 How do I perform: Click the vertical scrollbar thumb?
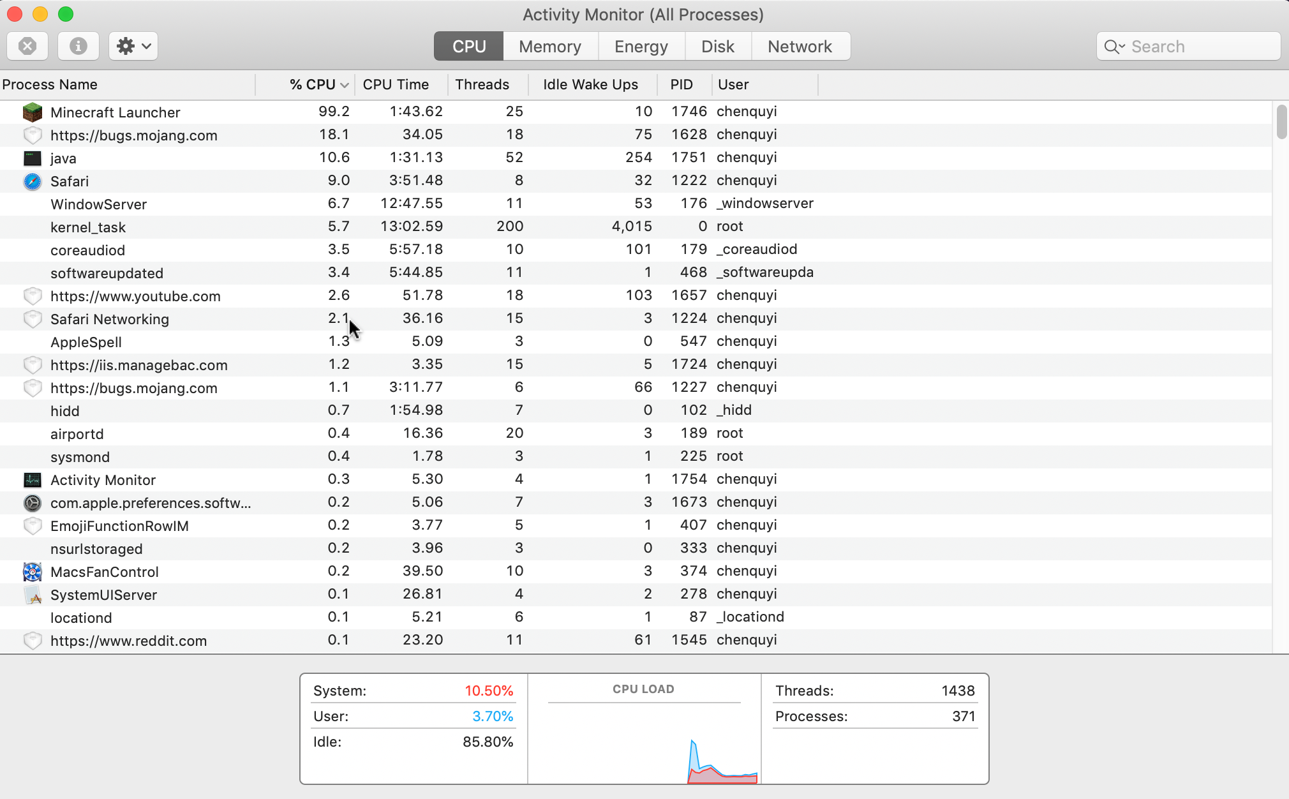pyautogui.click(x=1281, y=123)
